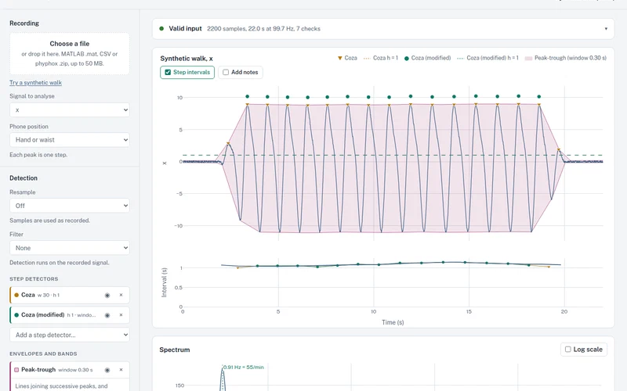The image size is (627, 391).
Task: Click the Try a synthetic walk link
Action: point(35,83)
